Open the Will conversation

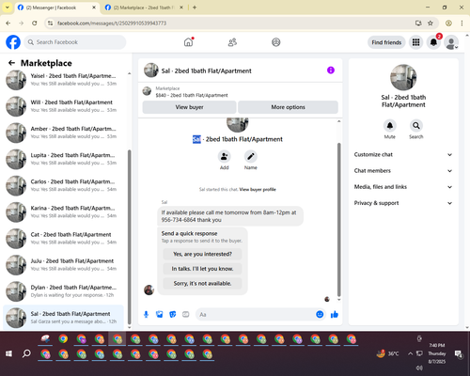63,106
